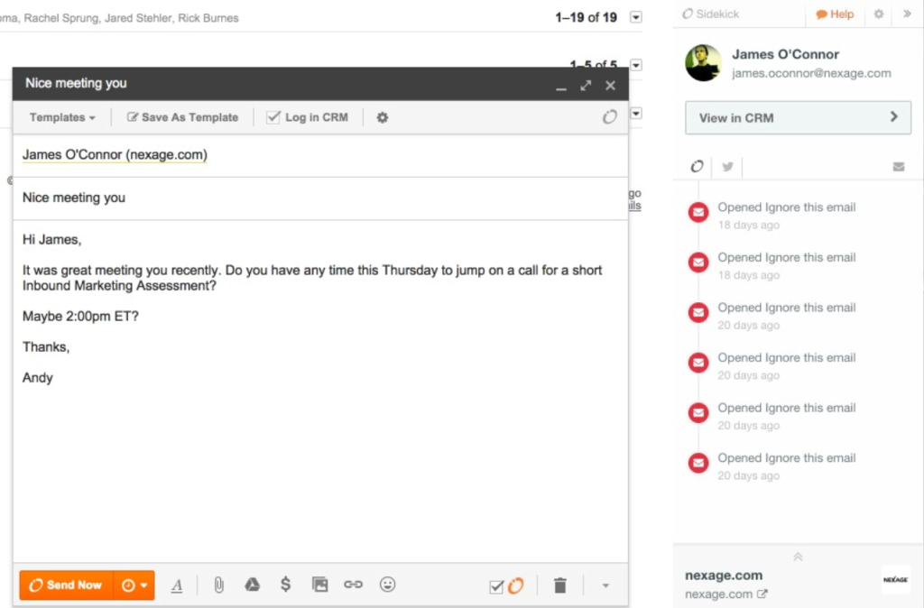
Task: Open text formatting options
Action: click(177, 585)
